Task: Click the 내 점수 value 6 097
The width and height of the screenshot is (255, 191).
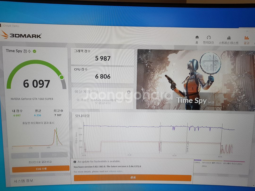Action: tap(17, 115)
